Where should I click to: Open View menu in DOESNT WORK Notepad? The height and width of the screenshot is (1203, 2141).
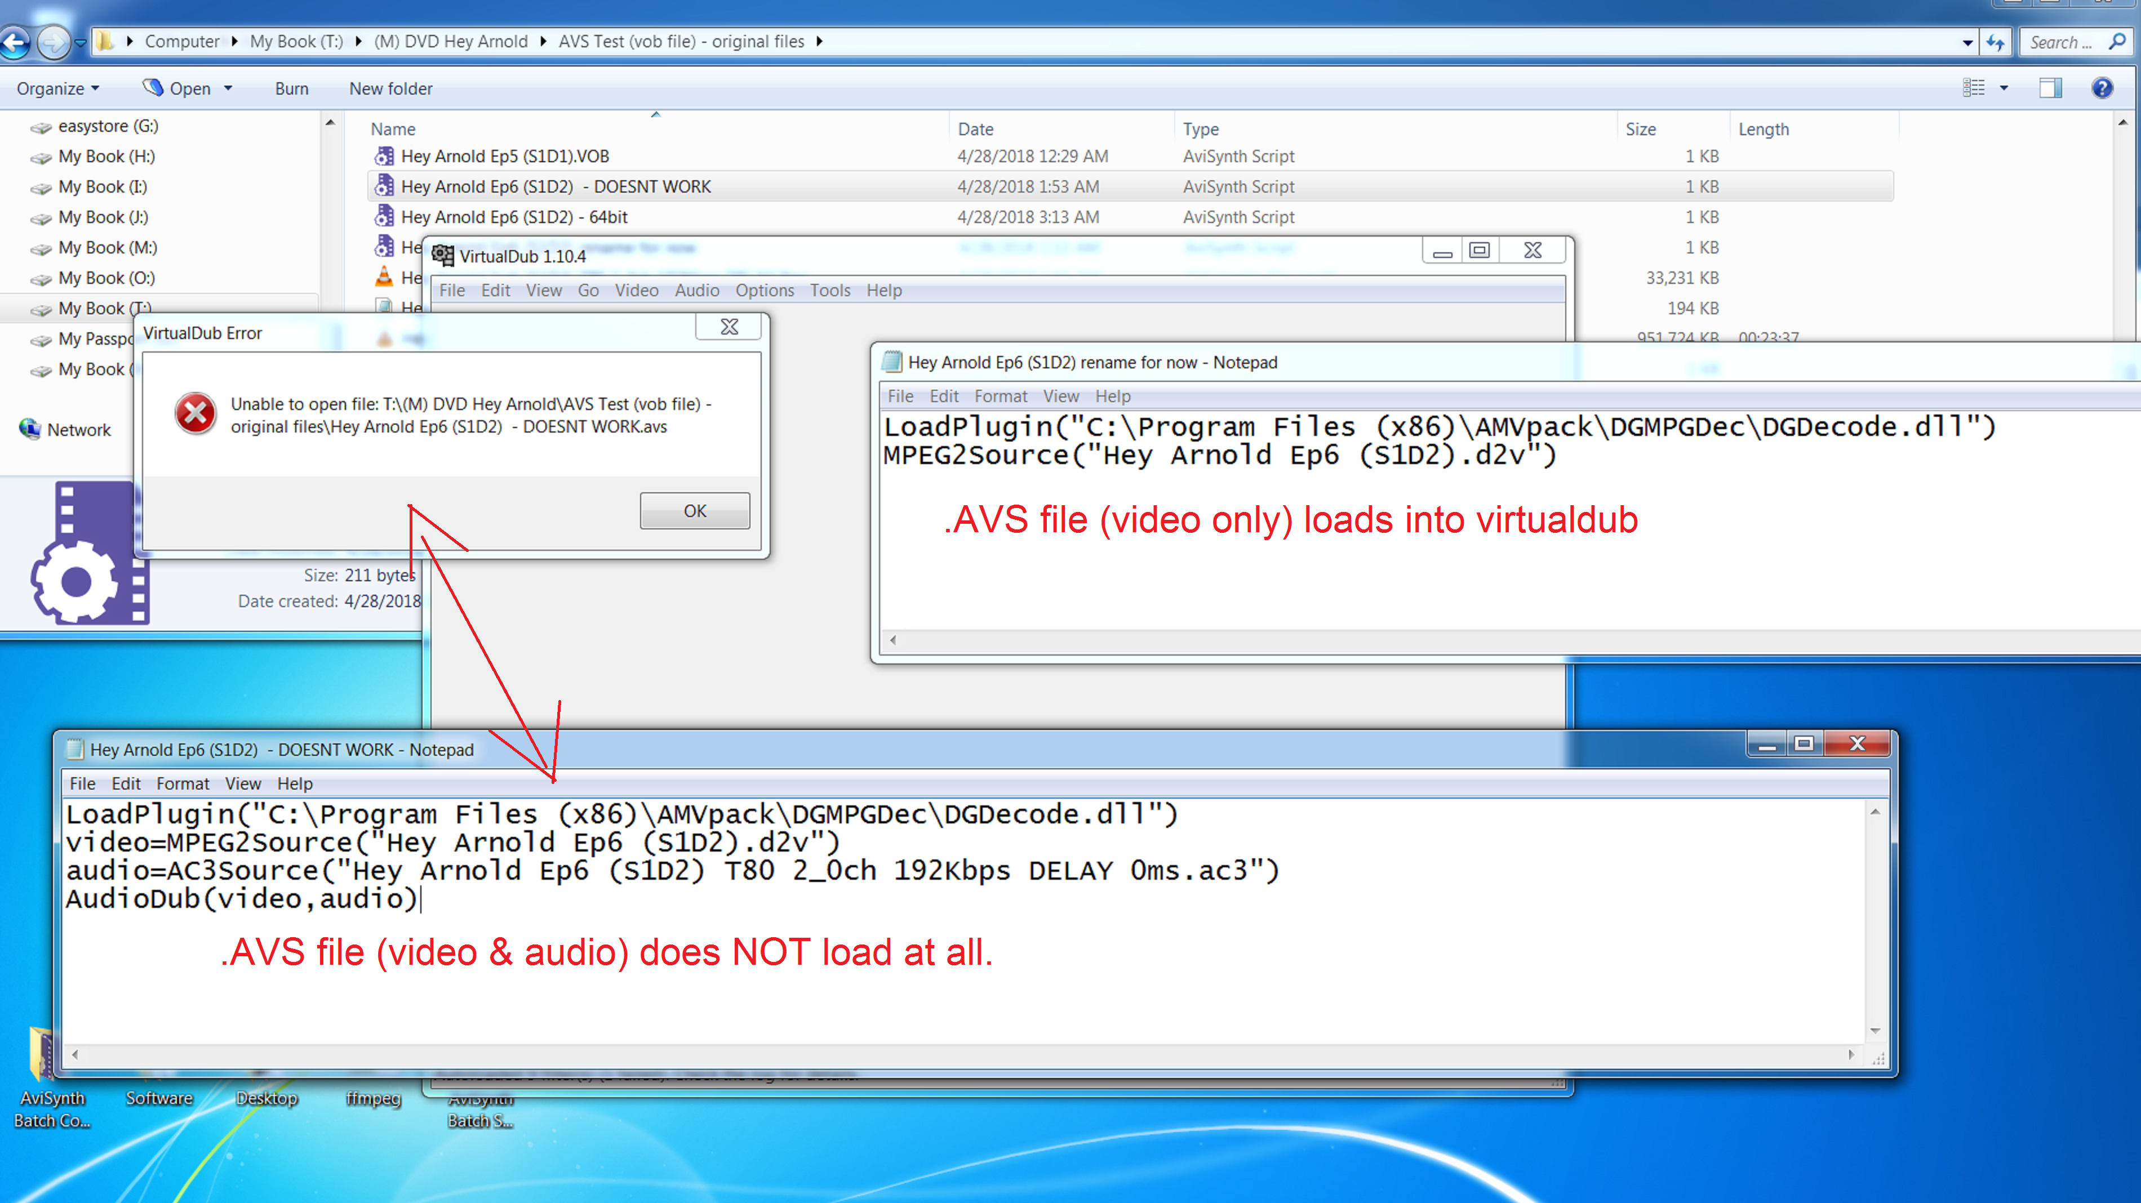point(243,783)
